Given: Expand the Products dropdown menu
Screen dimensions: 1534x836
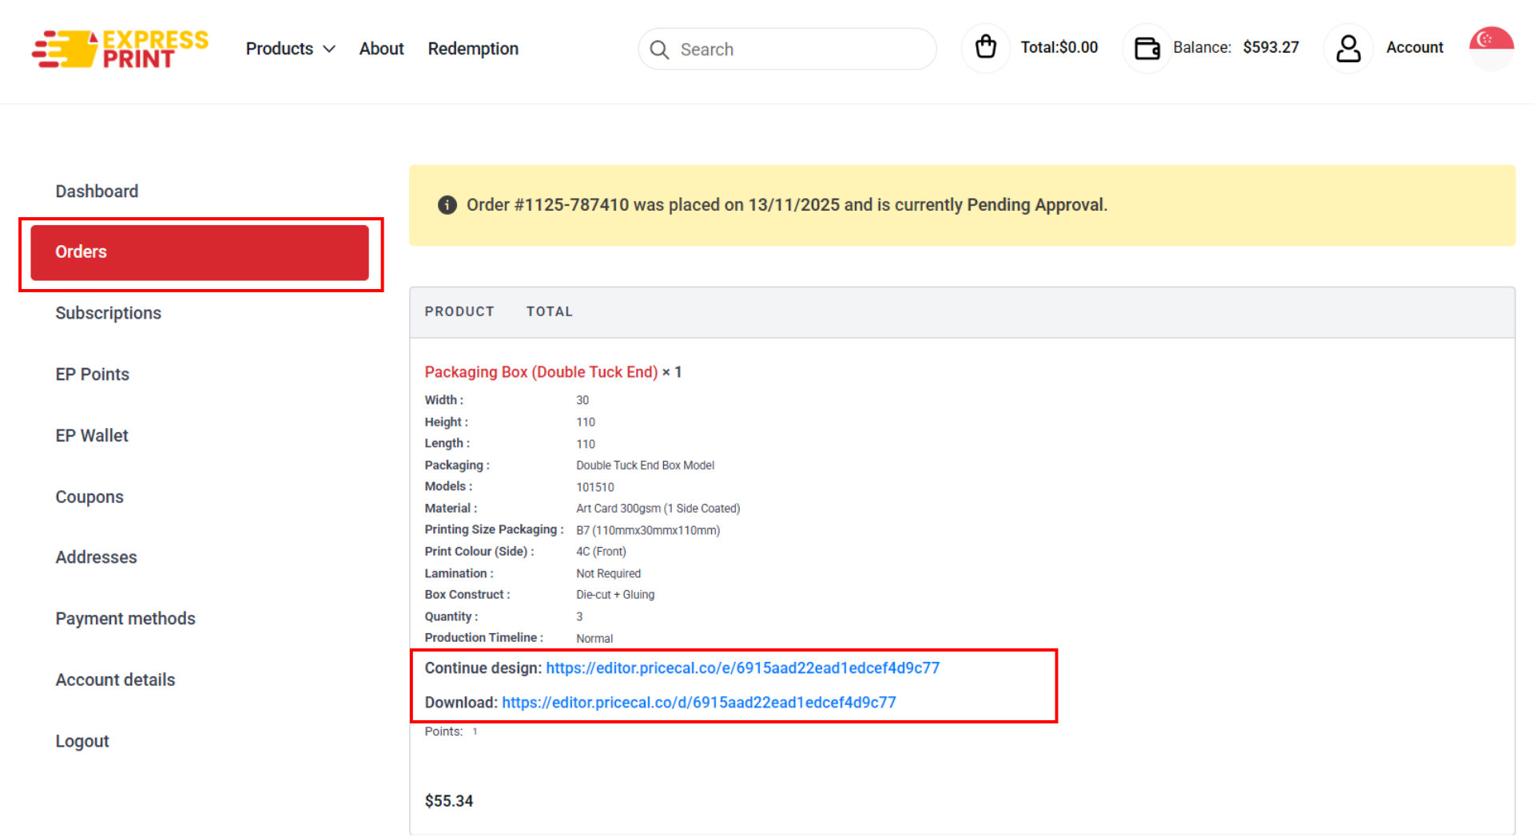Looking at the screenshot, I should (290, 49).
